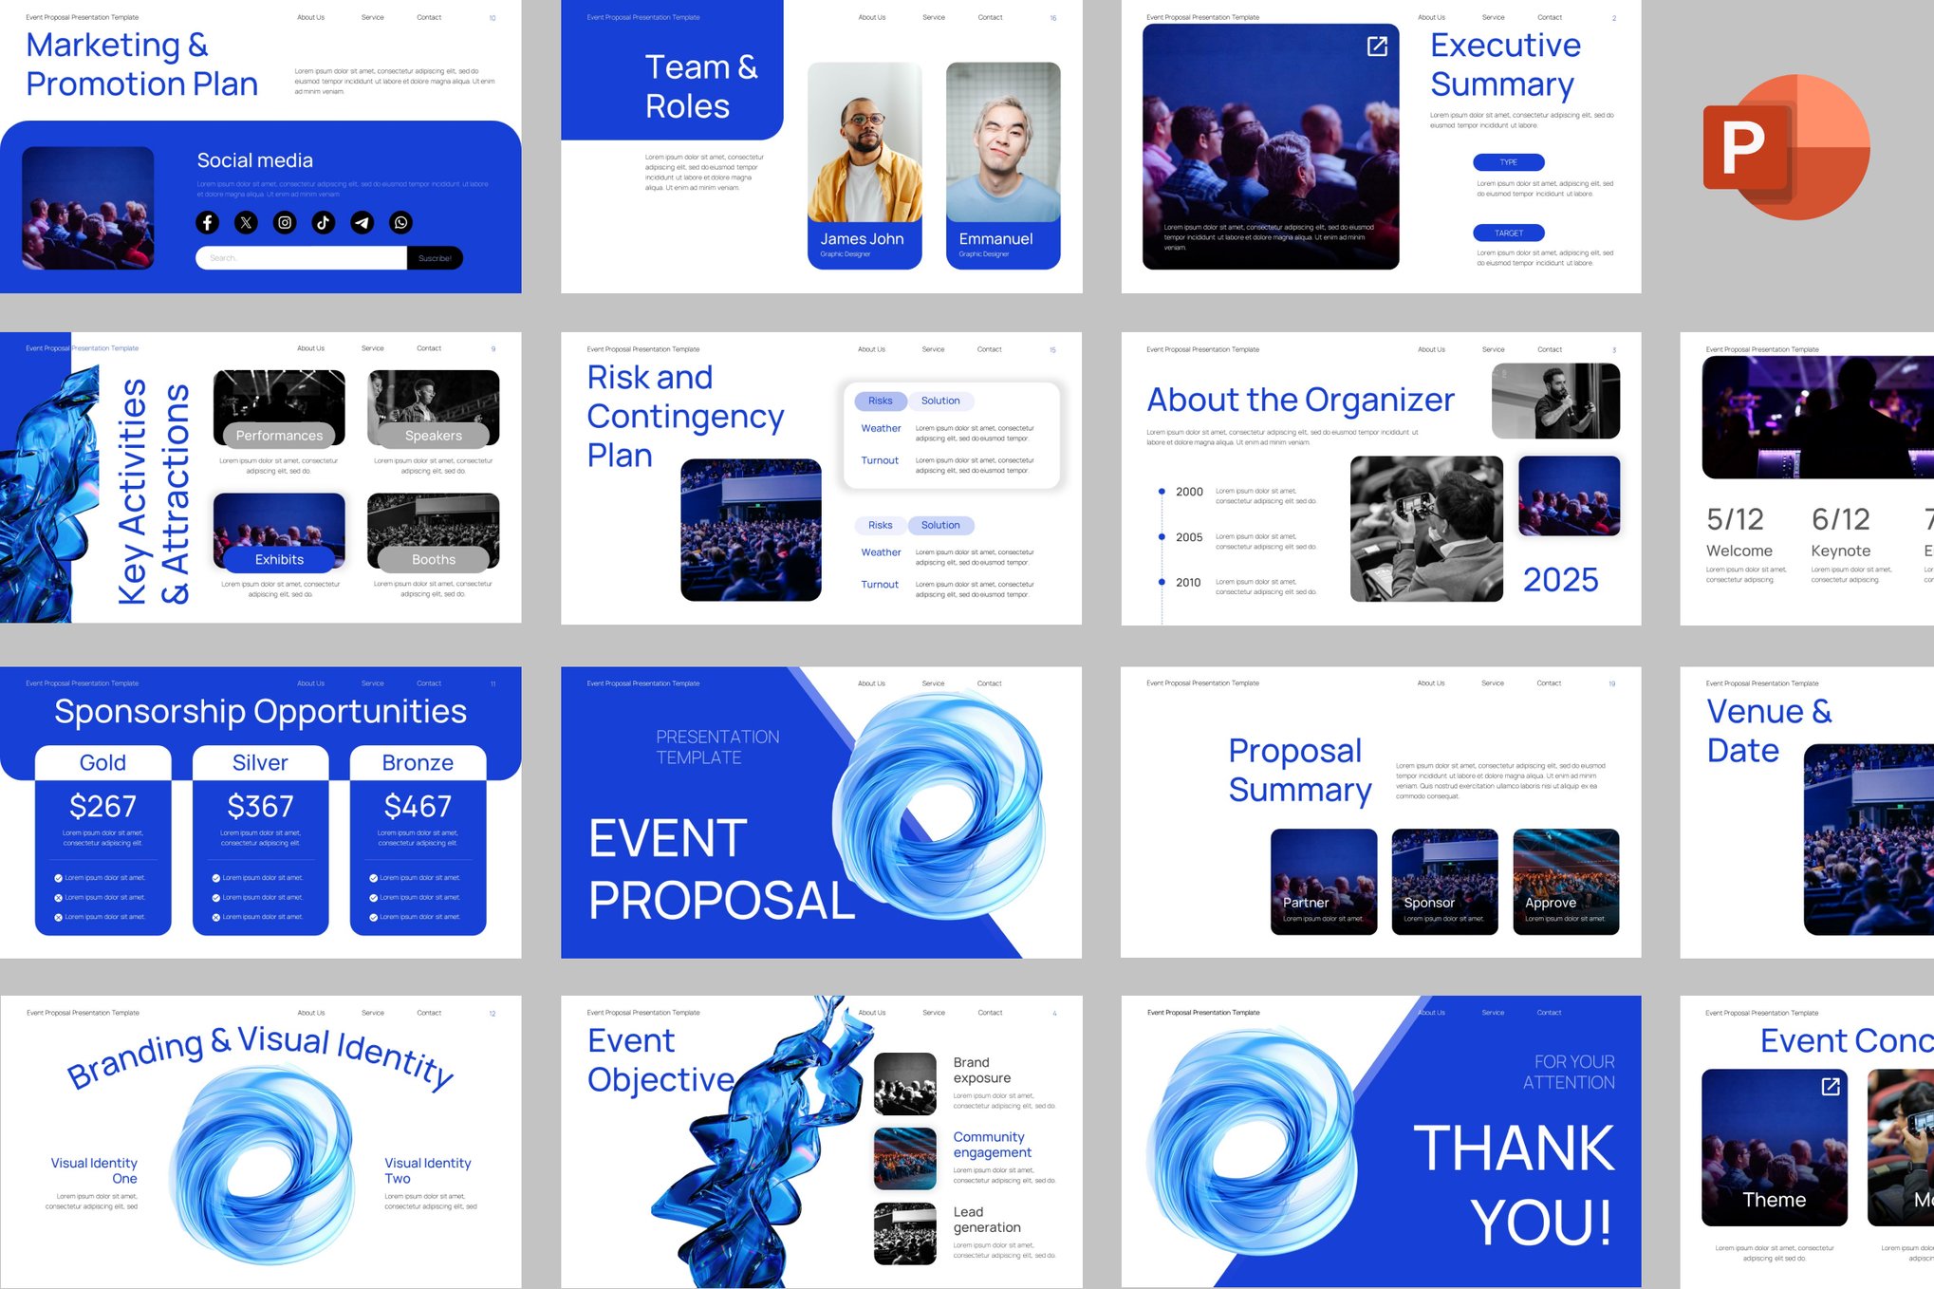The image size is (1934, 1289).
Task: Click the Turnout row in upper risk card
Action: (x=948, y=465)
